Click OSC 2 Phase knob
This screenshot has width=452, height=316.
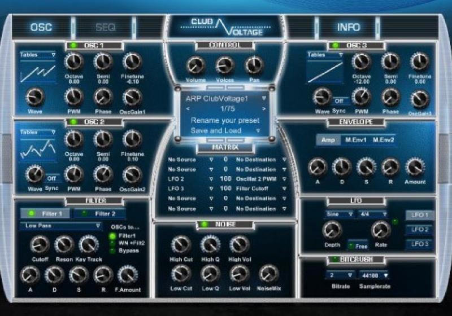(103, 174)
